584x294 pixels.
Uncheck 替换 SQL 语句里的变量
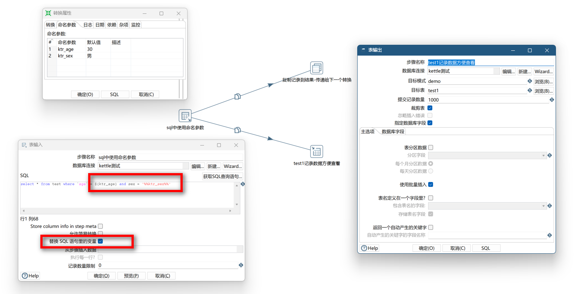coord(100,241)
